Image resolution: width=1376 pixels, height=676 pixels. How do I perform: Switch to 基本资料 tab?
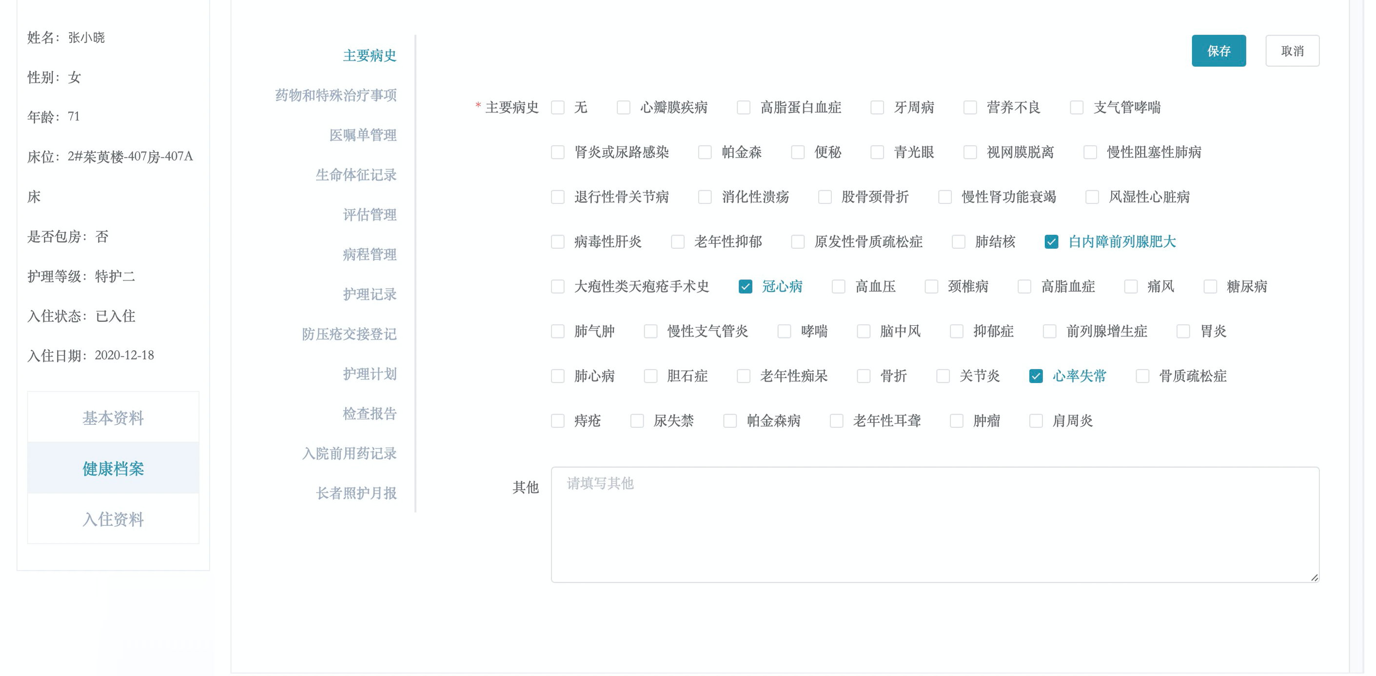point(113,418)
